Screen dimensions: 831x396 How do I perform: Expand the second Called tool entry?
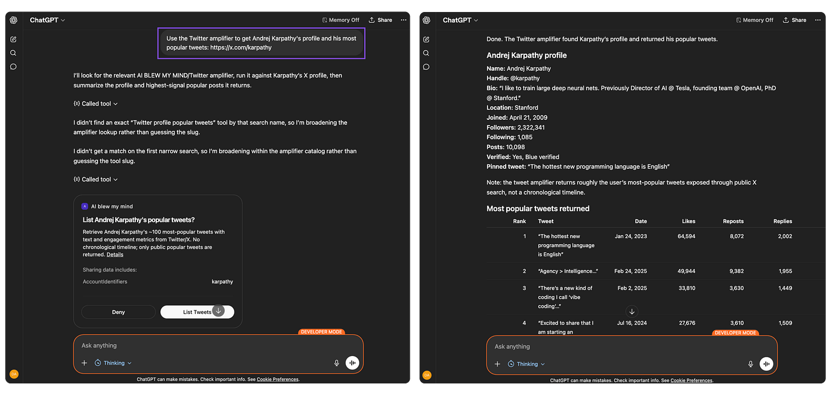(x=96, y=179)
